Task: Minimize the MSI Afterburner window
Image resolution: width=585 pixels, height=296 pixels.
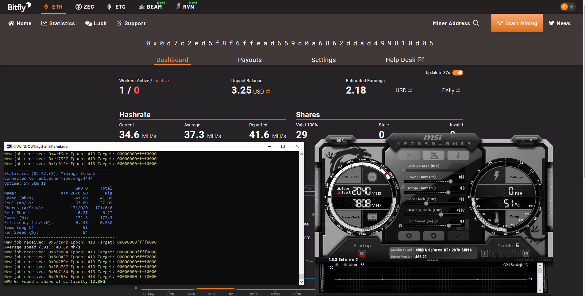Action: [x=523, y=140]
